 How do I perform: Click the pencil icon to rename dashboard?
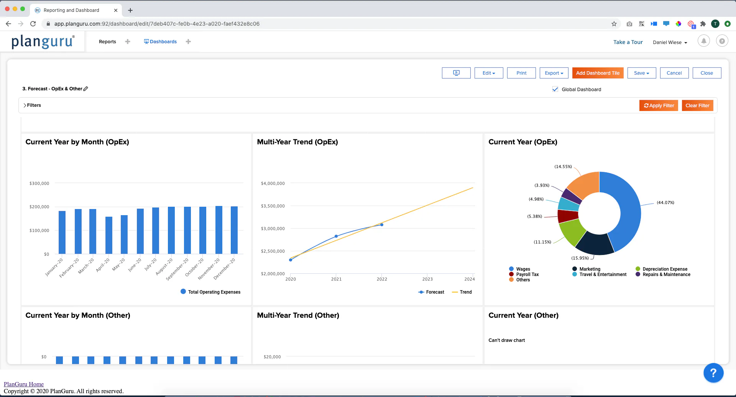pyautogui.click(x=86, y=89)
